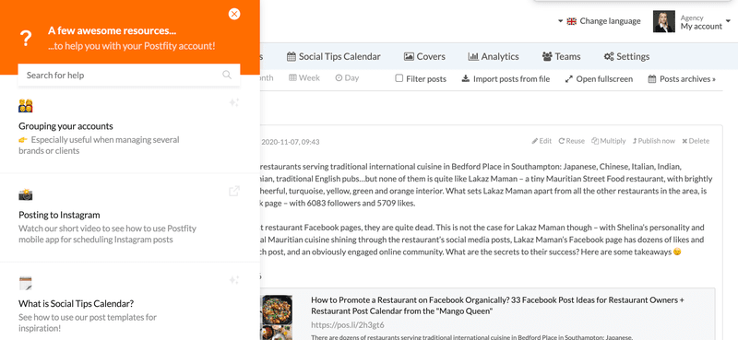Image resolution: width=738 pixels, height=340 pixels.
Task: Click the notepad icon above What is Social Tips Calendar
Action: [26, 283]
